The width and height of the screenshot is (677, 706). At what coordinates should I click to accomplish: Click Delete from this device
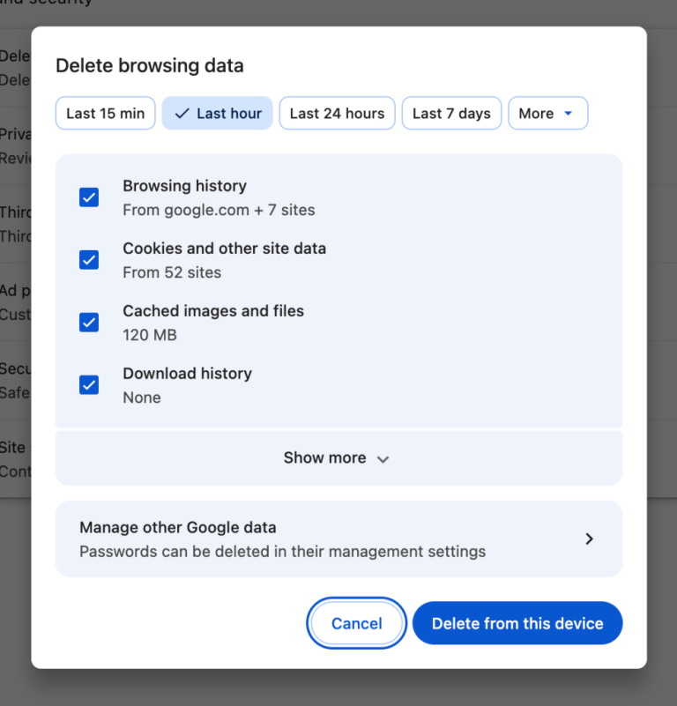[x=517, y=623]
